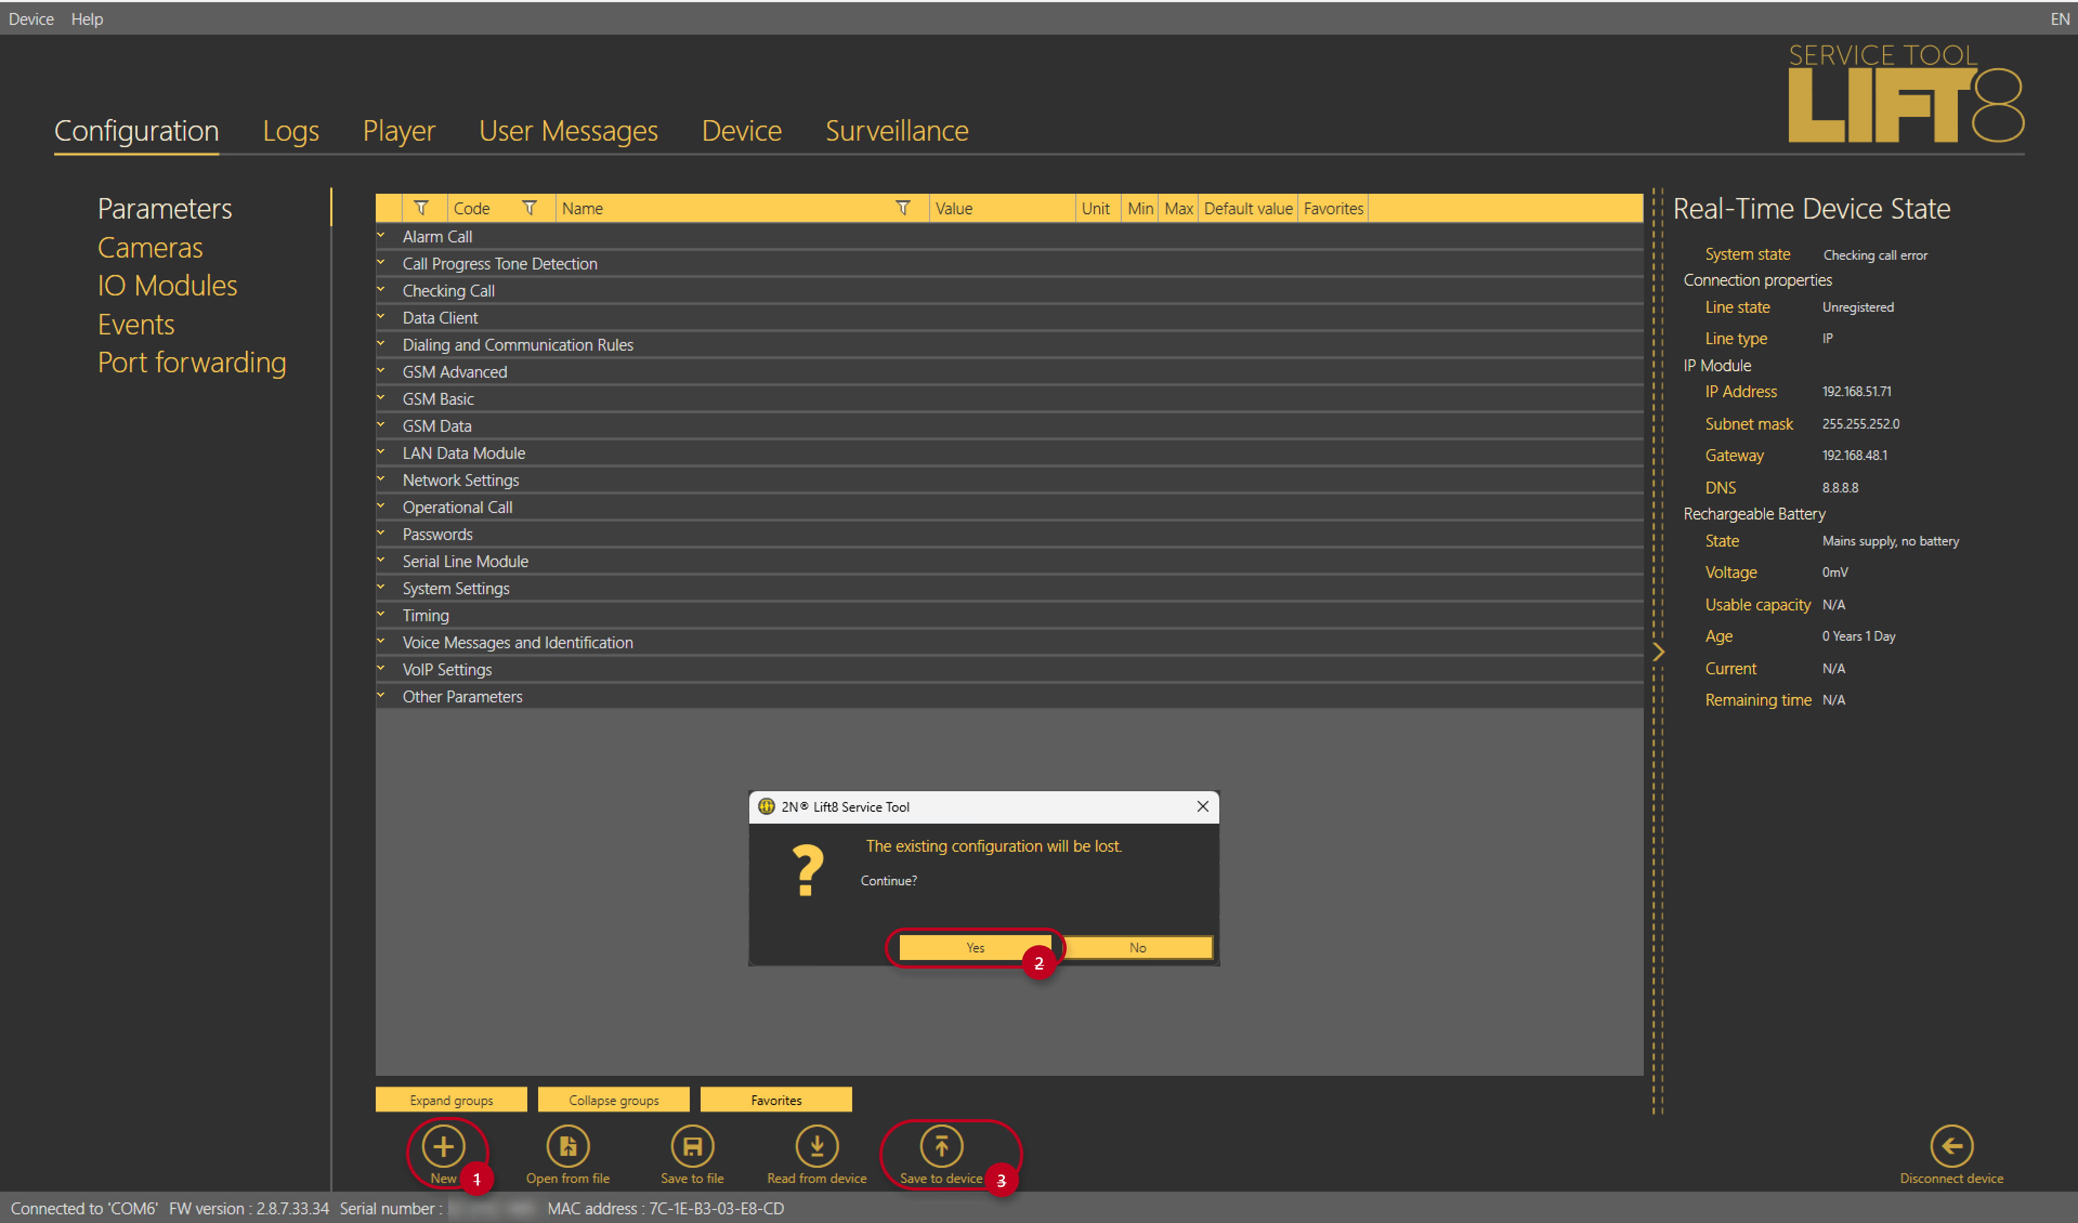
Task: Select the Configuration tab
Action: (x=137, y=131)
